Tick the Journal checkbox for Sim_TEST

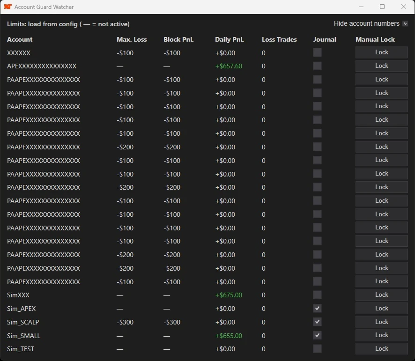(317, 348)
